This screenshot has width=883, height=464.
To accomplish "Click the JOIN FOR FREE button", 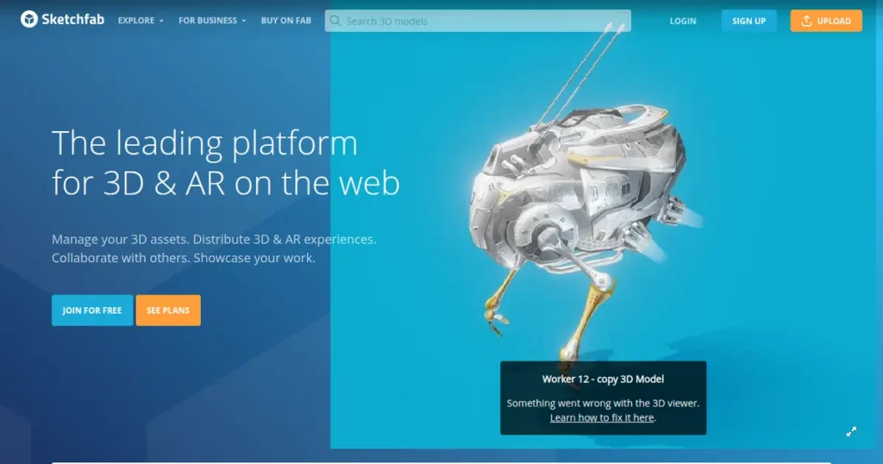I will tap(92, 310).
